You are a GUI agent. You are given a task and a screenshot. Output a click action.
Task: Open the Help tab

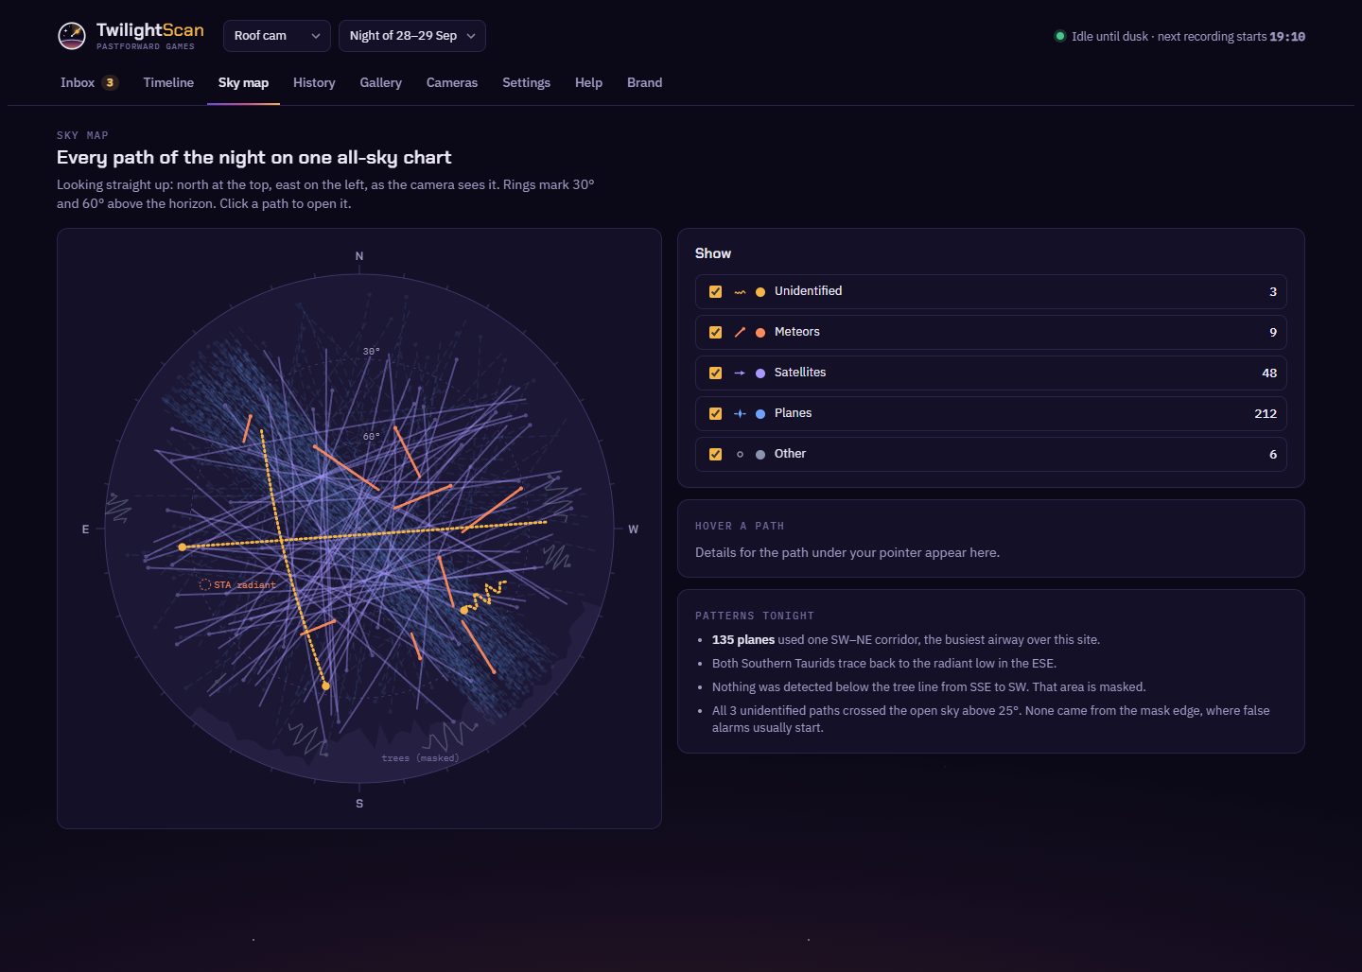tap(588, 82)
